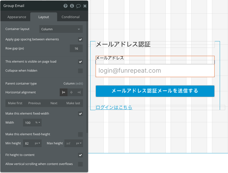228x173 pixels.
Task: Click the ログインはこちら link
Action: click(114, 107)
